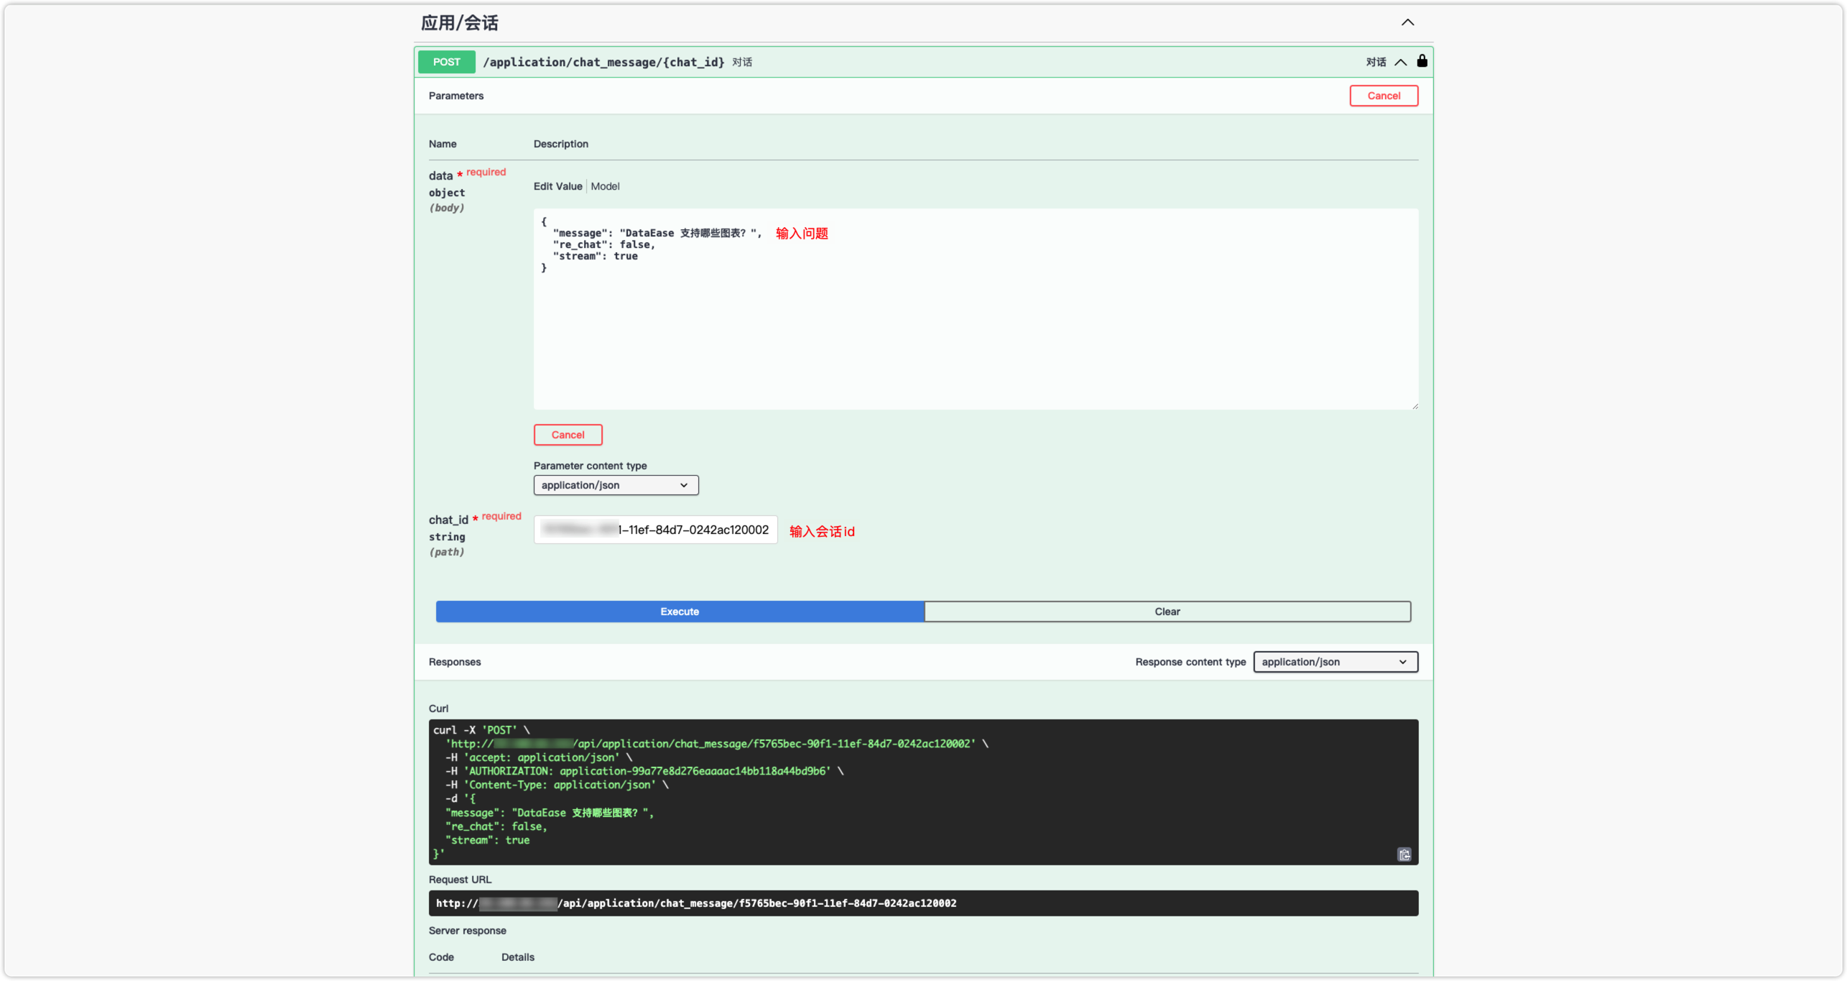Viewport: 1847px width, 981px height.
Task: Switch to the Model tab
Action: pyautogui.click(x=605, y=186)
